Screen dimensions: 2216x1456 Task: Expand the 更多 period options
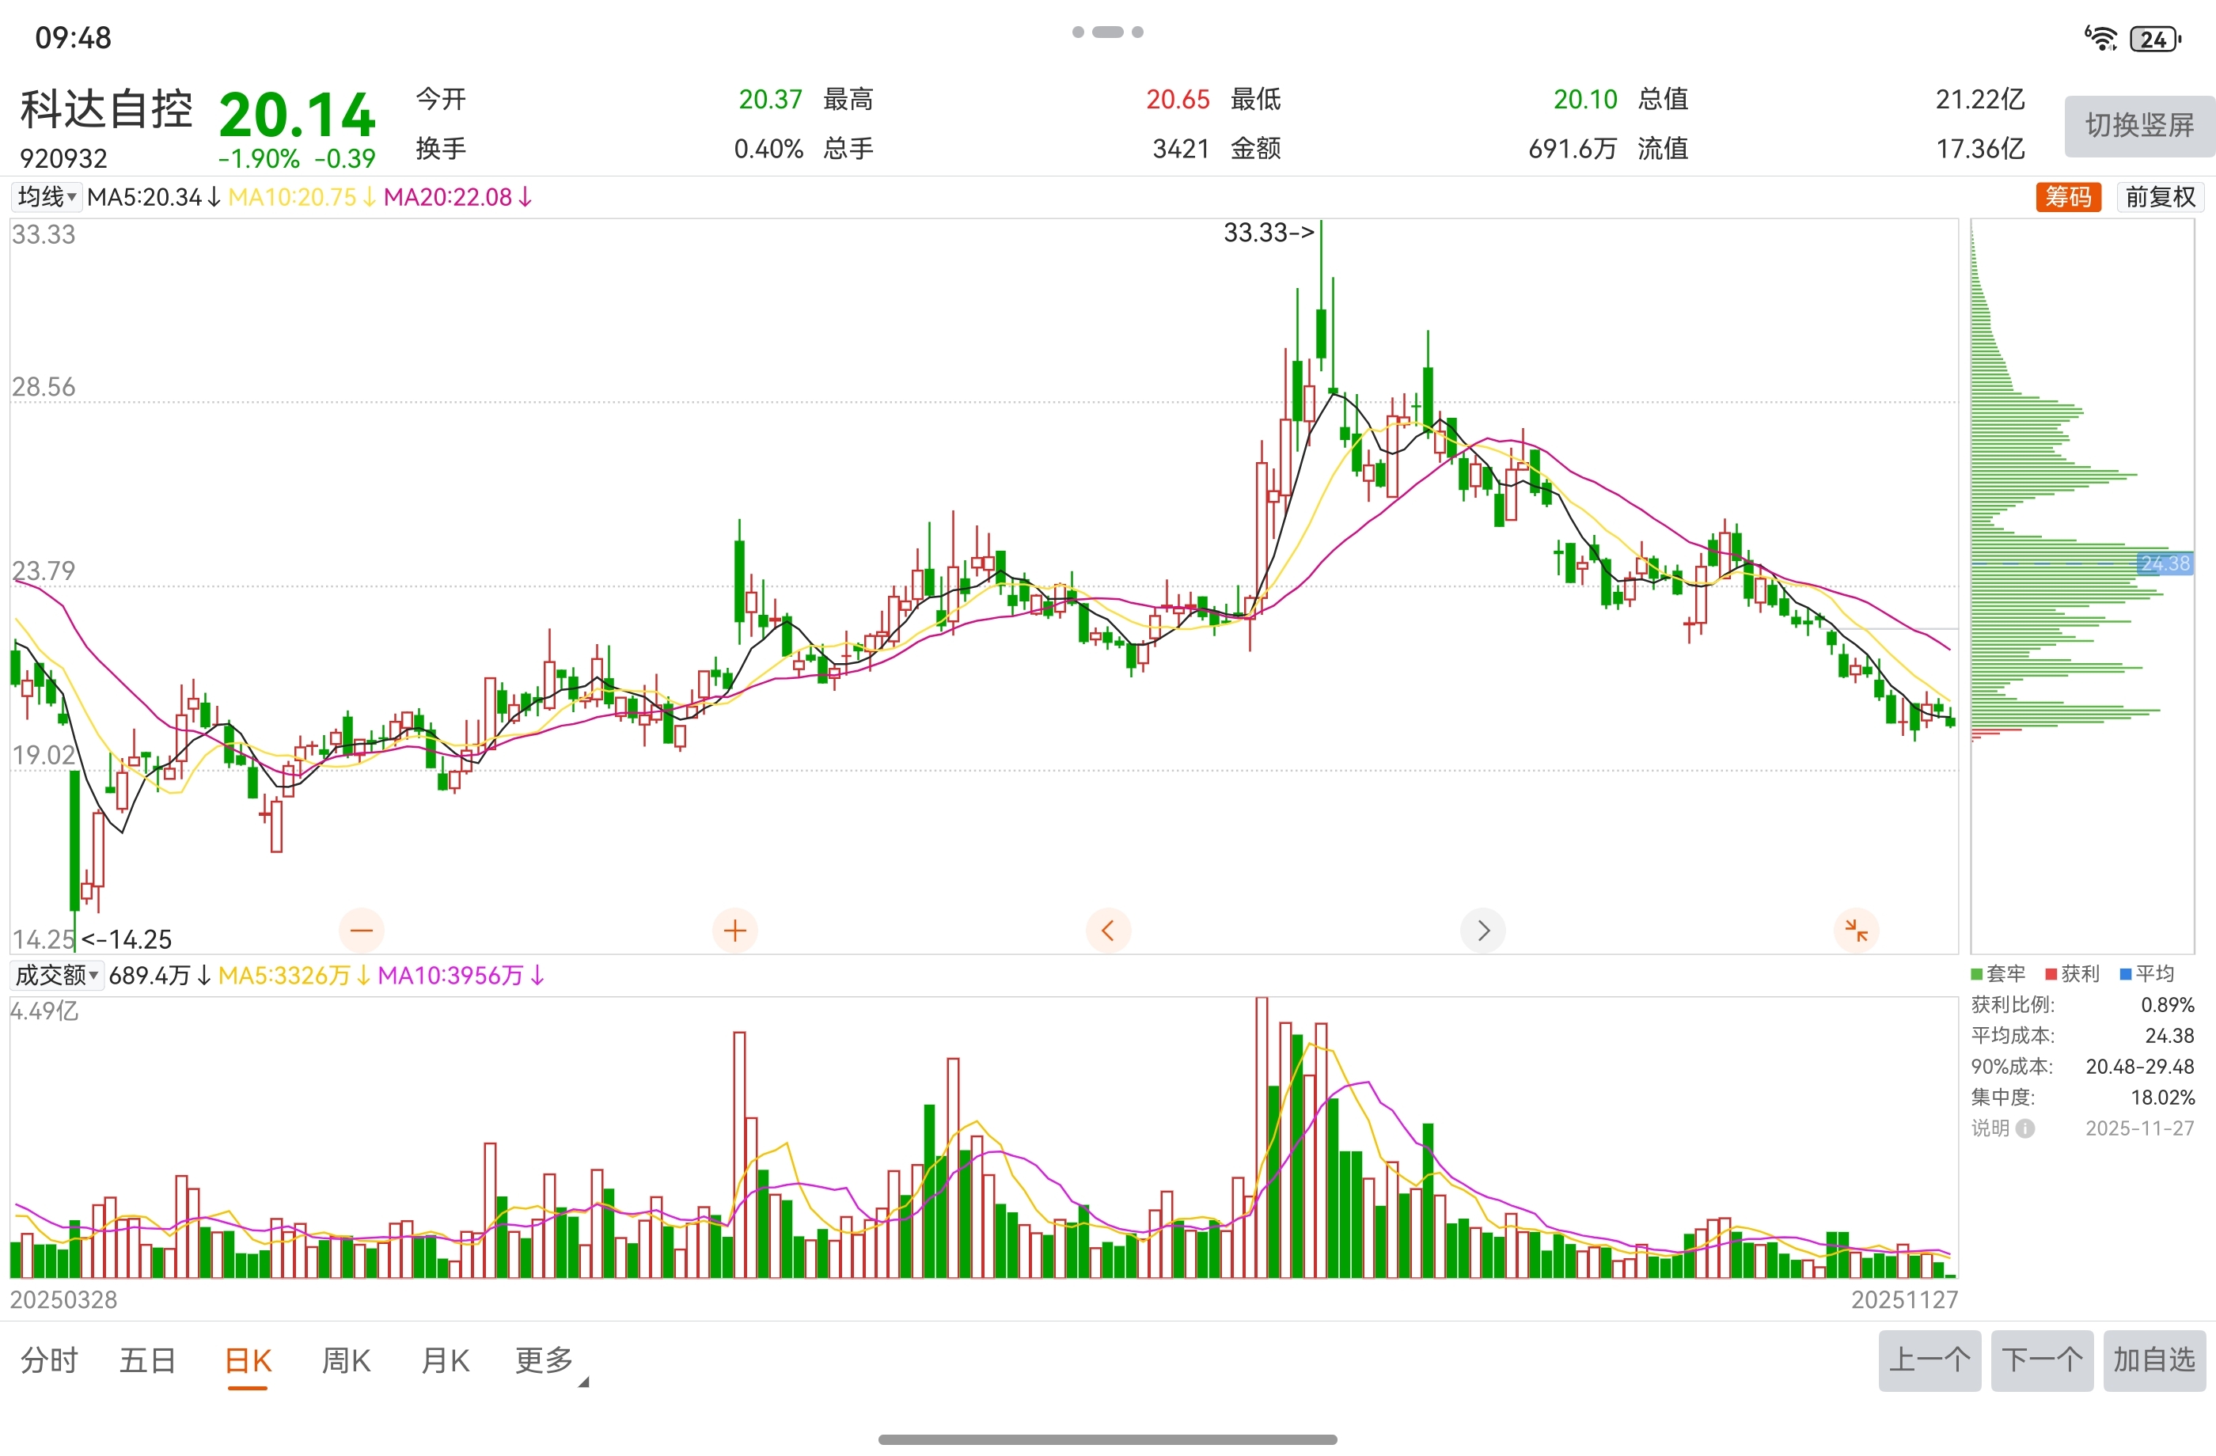tap(545, 1361)
